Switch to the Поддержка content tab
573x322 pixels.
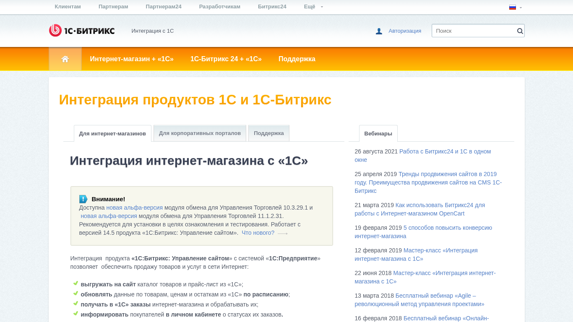[268, 133]
